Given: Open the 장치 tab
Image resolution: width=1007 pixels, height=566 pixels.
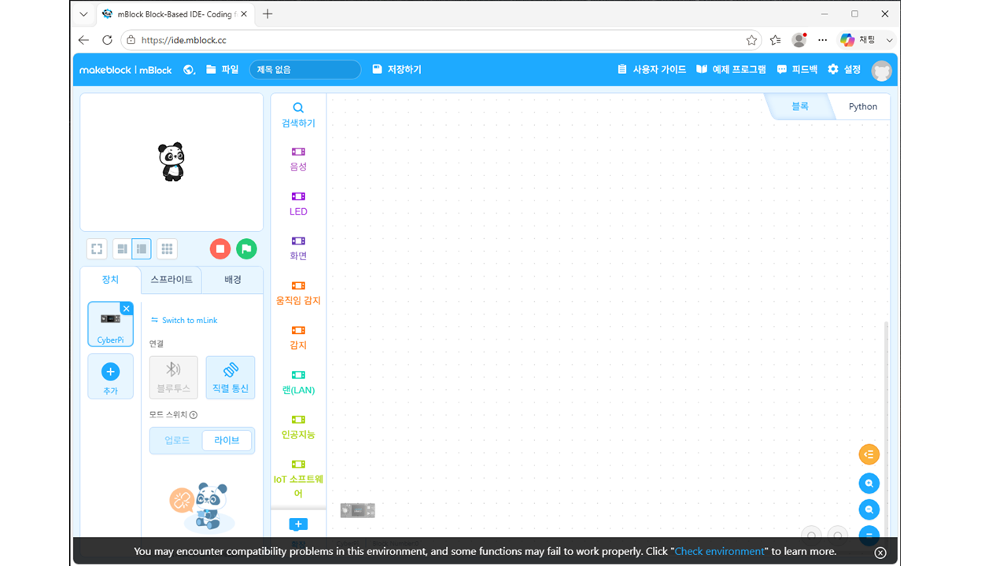Looking at the screenshot, I should pos(110,280).
